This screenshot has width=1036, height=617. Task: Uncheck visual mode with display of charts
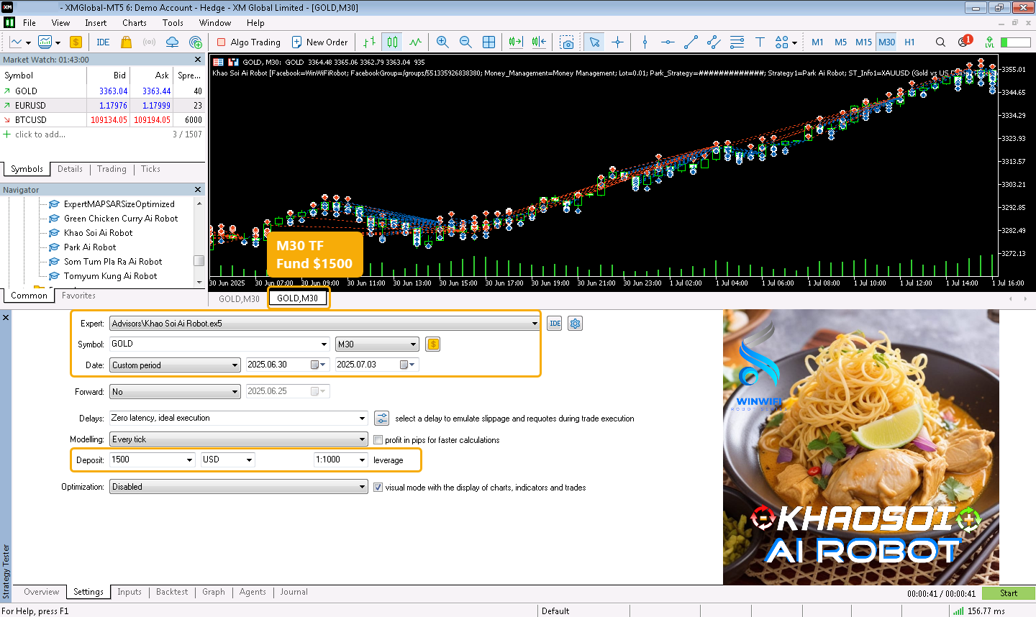[378, 488]
